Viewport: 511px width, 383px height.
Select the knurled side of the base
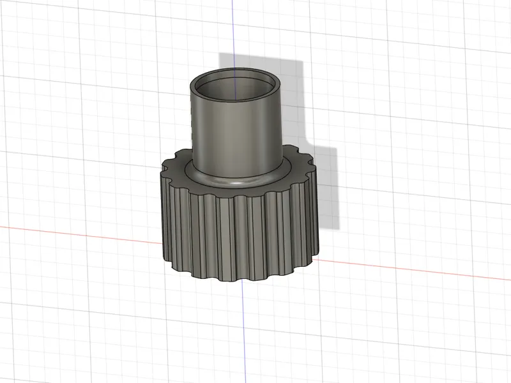click(240, 233)
